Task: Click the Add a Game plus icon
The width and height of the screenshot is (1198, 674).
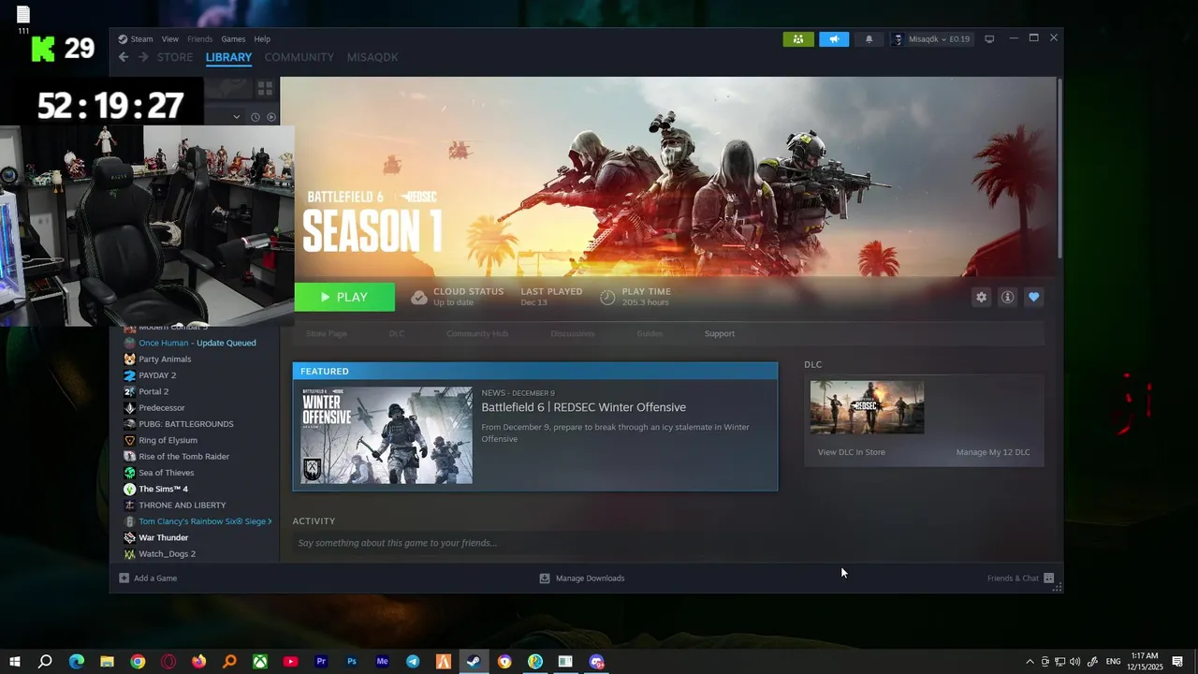Action: click(124, 578)
